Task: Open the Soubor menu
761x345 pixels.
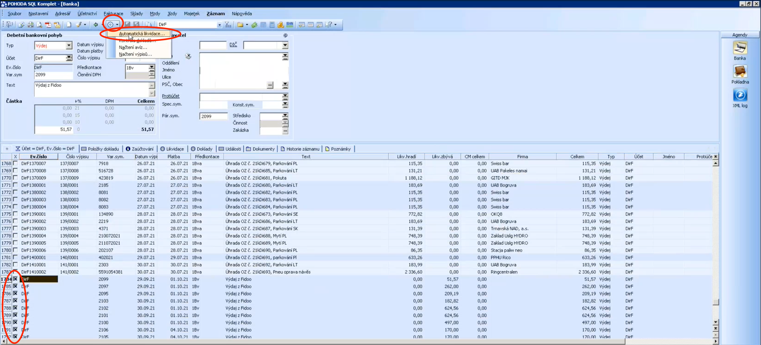Action: (14, 13)
